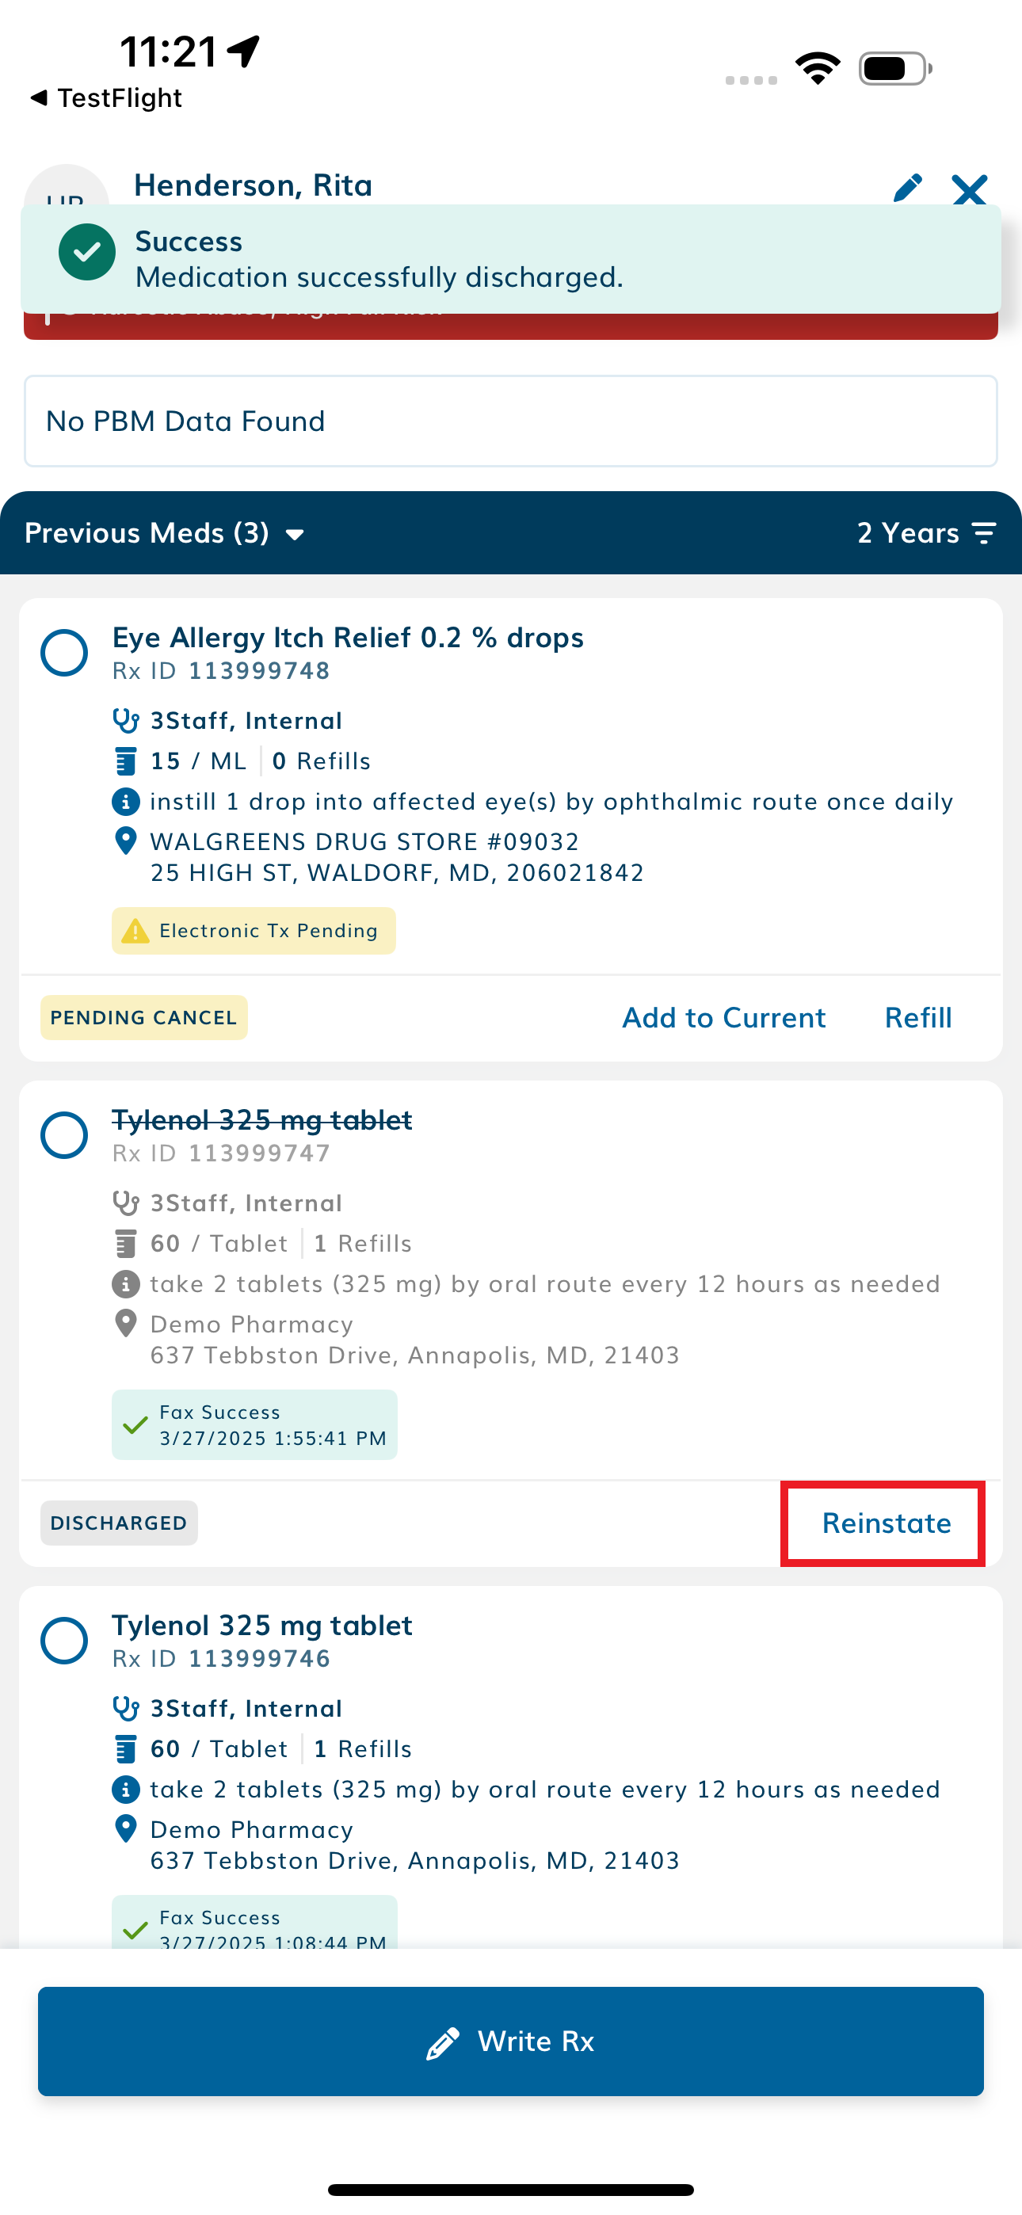Close the patient panel with the X icon
The width and height of the screenshot is (1022, 2215).
pos(970,189)
